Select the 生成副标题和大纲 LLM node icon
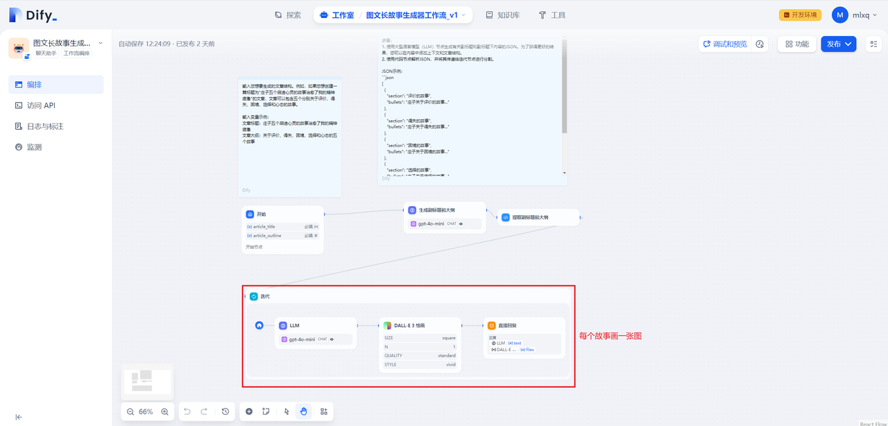The height and width of the screenshot is (426, 888). click(x=412, y=210)
